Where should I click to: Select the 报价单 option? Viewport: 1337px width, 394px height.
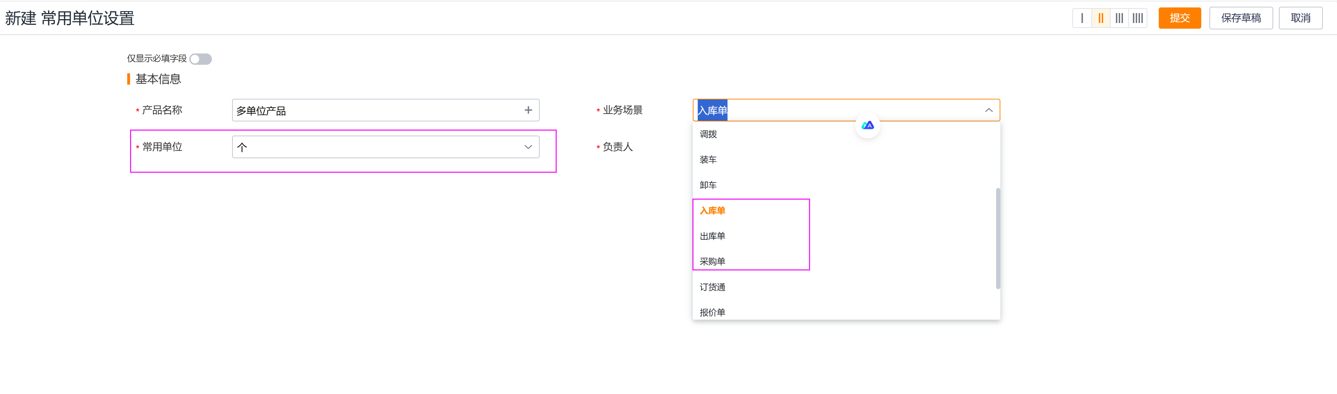point(712,312)
